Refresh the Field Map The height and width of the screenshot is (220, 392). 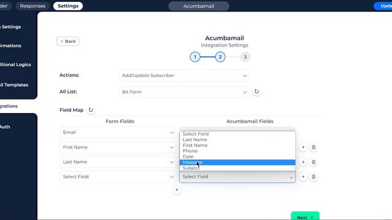pos(91,110)
